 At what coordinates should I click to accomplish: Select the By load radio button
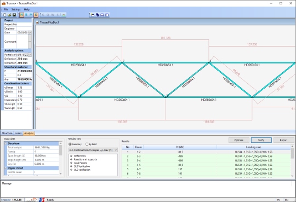click(87, 144)
